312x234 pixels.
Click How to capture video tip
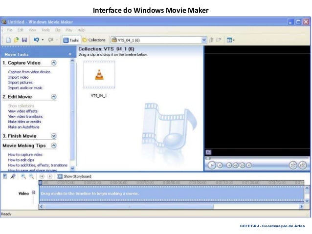tap(25, 155)
